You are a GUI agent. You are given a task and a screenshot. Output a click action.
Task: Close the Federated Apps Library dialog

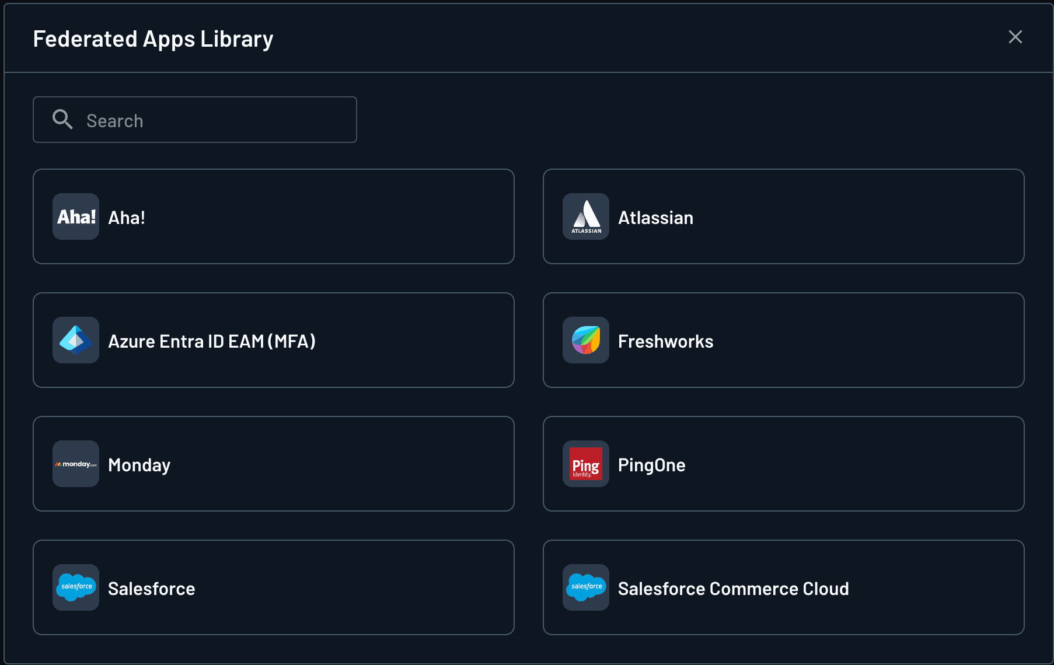click(x=1015, y=37)
